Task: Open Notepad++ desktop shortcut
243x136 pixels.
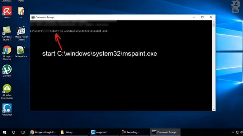Action: click(x=21, y=52)
